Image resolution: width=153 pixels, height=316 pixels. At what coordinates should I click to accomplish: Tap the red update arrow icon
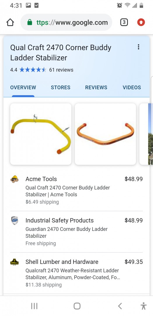141,22
